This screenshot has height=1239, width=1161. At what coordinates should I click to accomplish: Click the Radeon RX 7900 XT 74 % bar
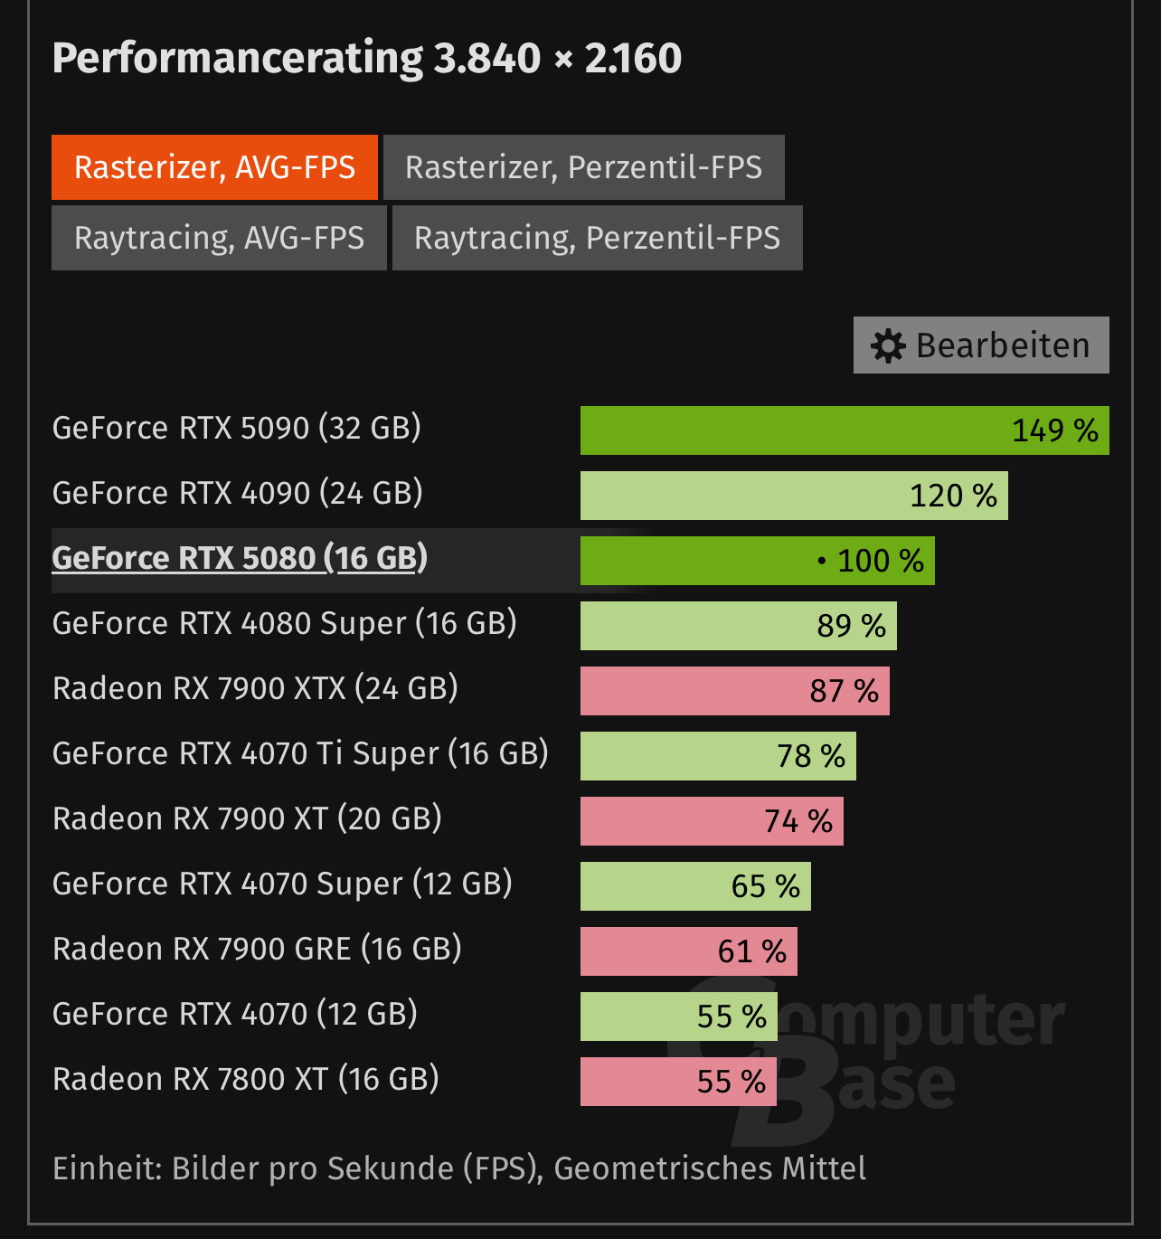click(x=711, y=821)
